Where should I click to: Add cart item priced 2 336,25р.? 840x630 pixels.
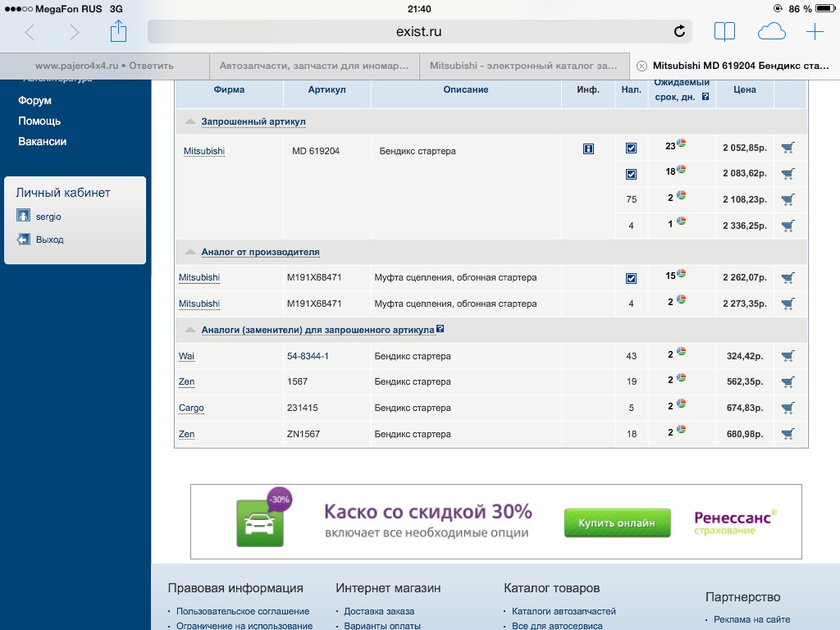(787, 226)
